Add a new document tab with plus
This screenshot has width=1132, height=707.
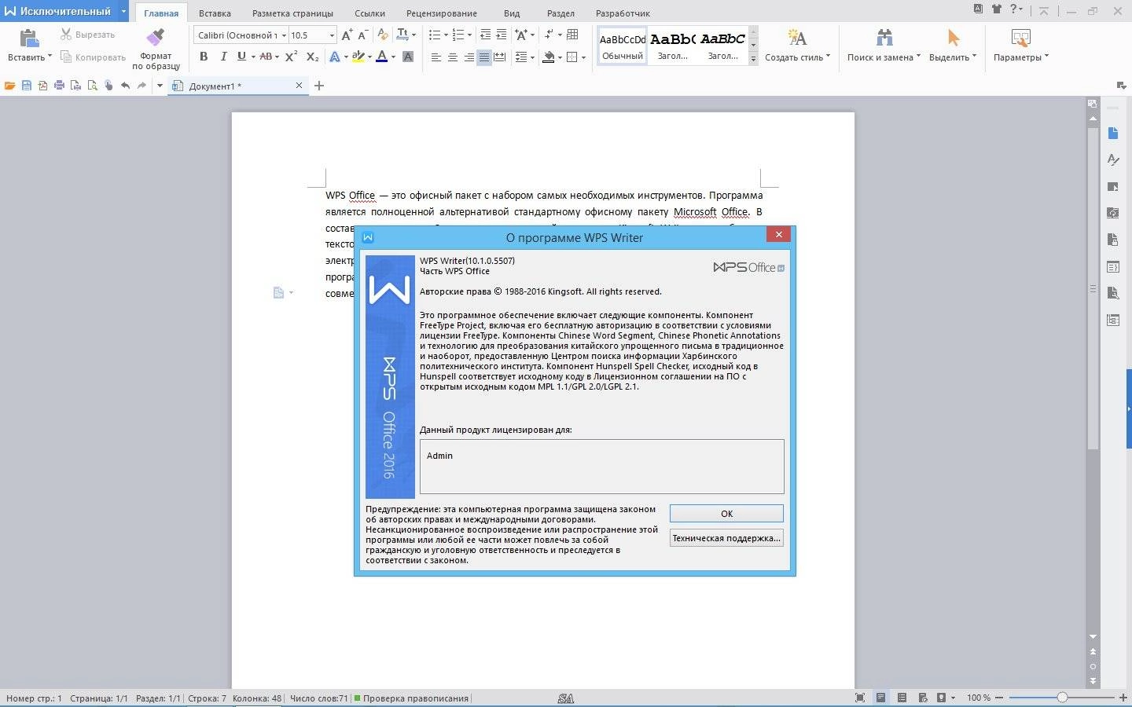[319, 86]
